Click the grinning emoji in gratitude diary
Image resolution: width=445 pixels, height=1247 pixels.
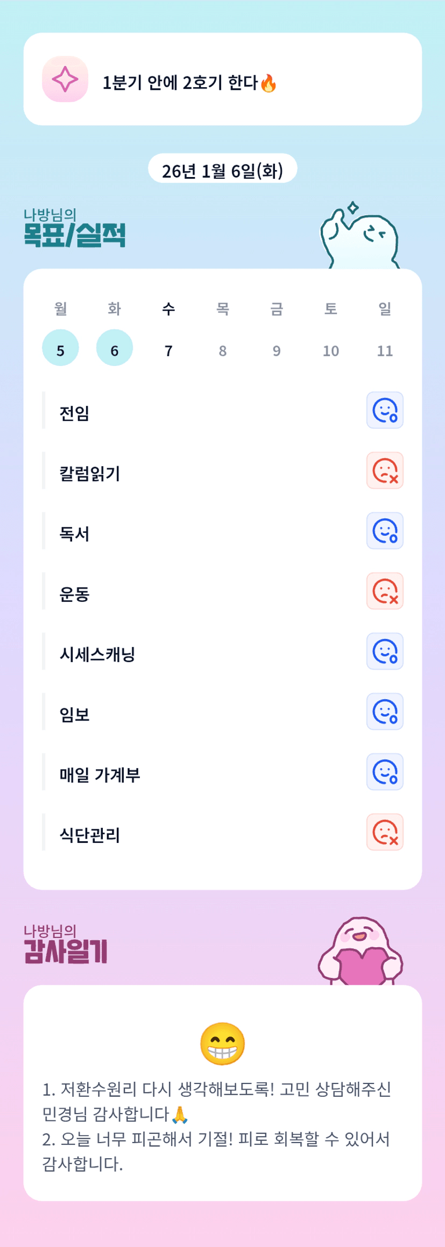point(222,1044)
